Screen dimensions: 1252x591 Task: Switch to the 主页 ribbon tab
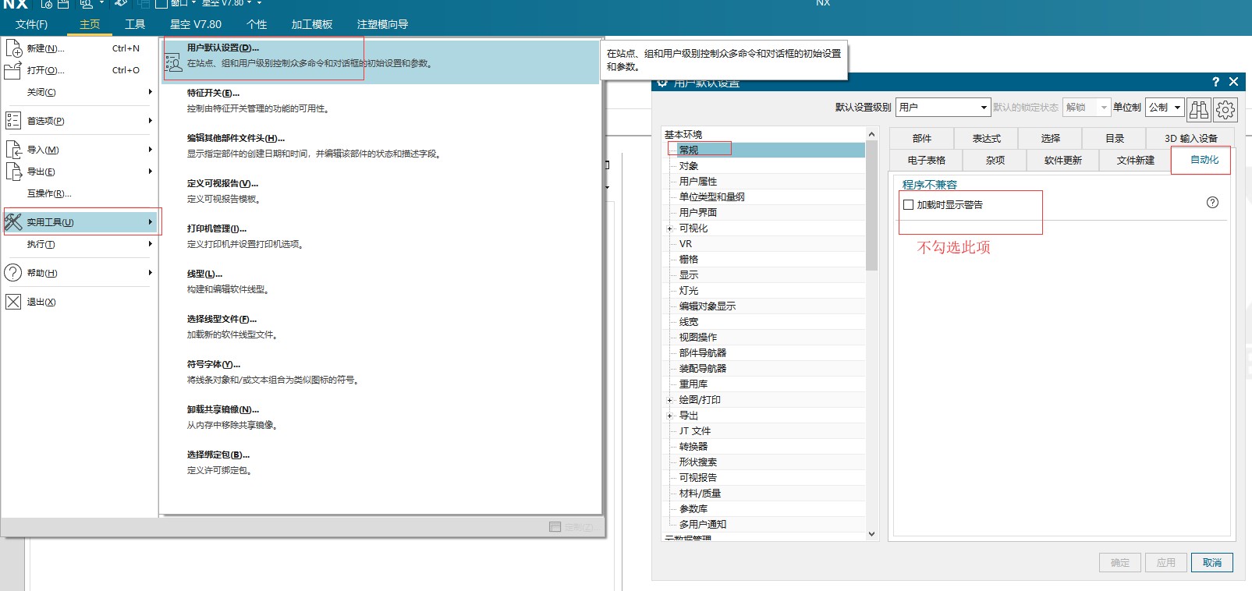[90, 24]
